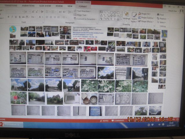
Task: Increase list indent level
Action: 64,12
